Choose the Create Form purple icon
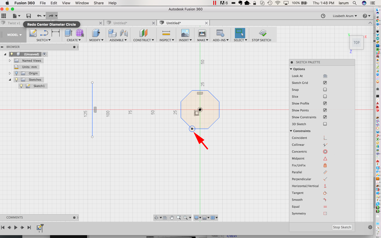381x238 pixels. pos(80,33)
